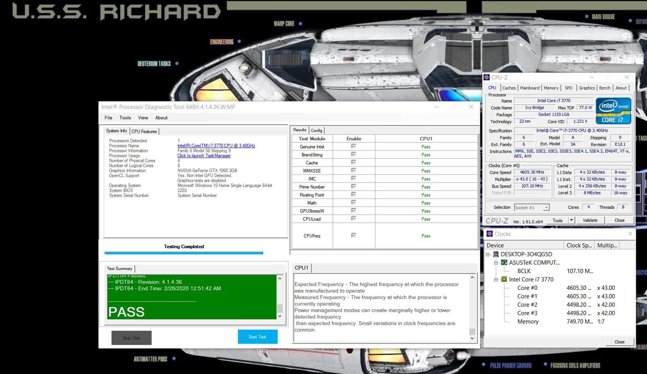
Task: Switch to the Config tab
Action: 316,130
